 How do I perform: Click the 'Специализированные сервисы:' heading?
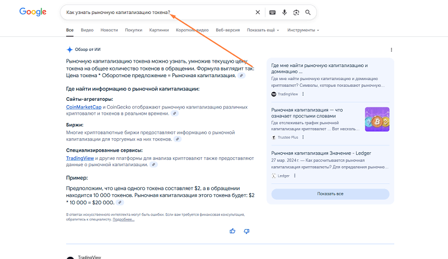tap(104, 150)
